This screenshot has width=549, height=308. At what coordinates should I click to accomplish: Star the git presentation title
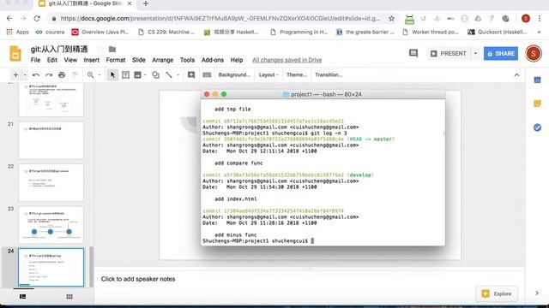point(100,50)
